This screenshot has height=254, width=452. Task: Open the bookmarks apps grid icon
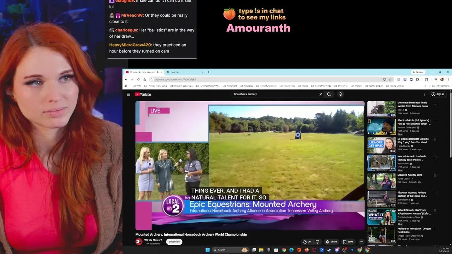[x=125, y=86]
